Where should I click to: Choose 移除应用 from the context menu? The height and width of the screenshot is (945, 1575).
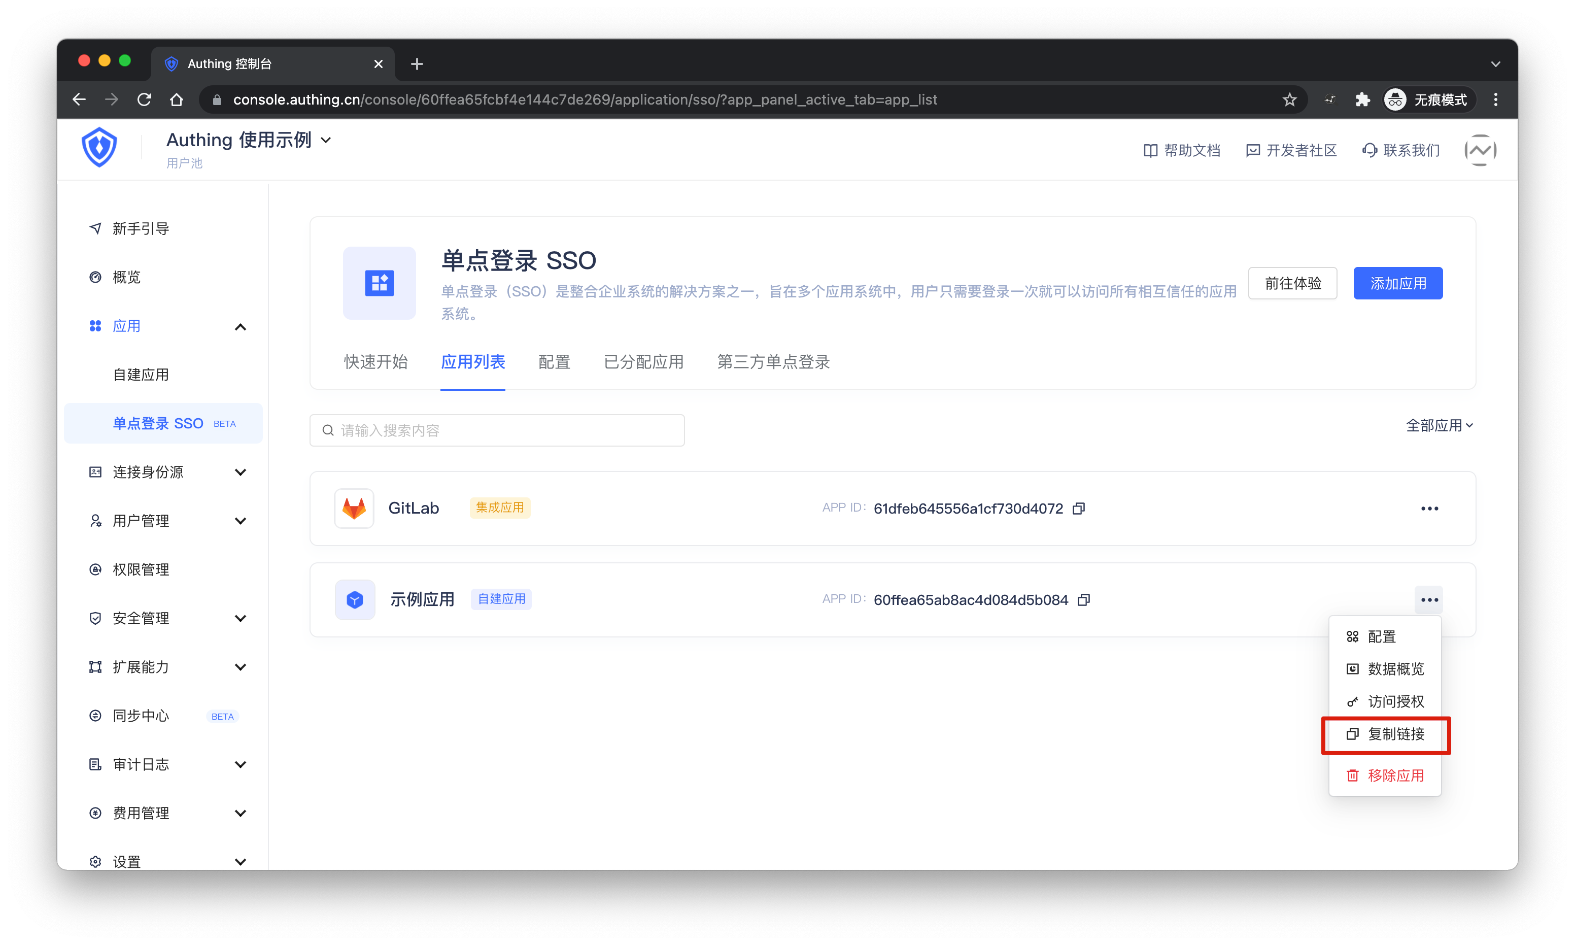coord(1384,775)
